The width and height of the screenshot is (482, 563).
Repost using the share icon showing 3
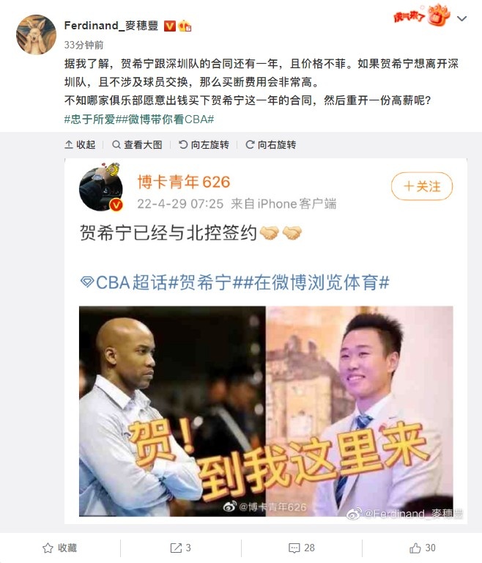180,548
